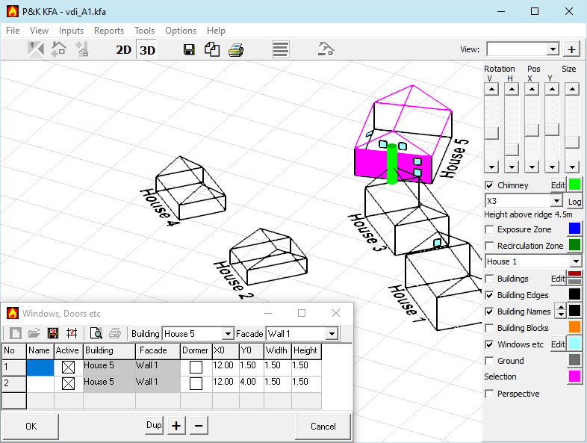Click the add building house icon
The width and height of the screenshot is (587, 443).
click(x=59, y=49)
